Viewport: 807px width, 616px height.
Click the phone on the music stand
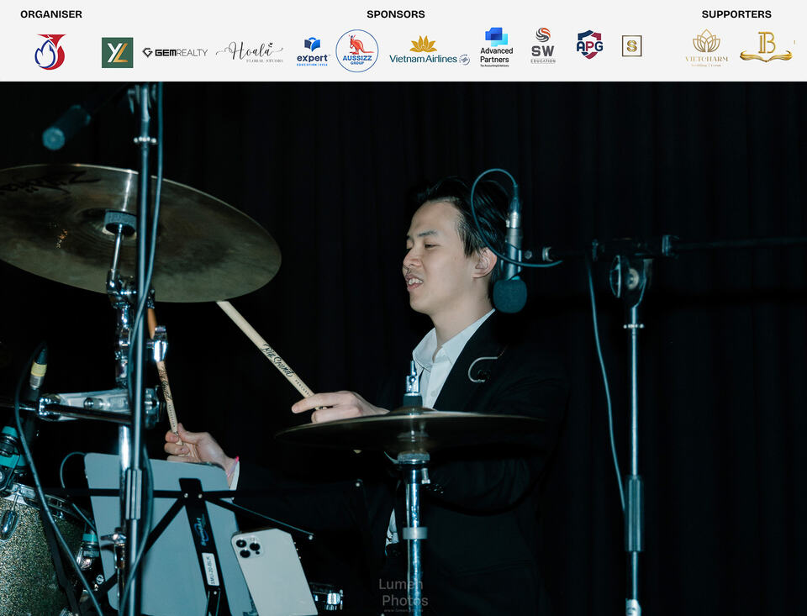(x=273, y=571)
